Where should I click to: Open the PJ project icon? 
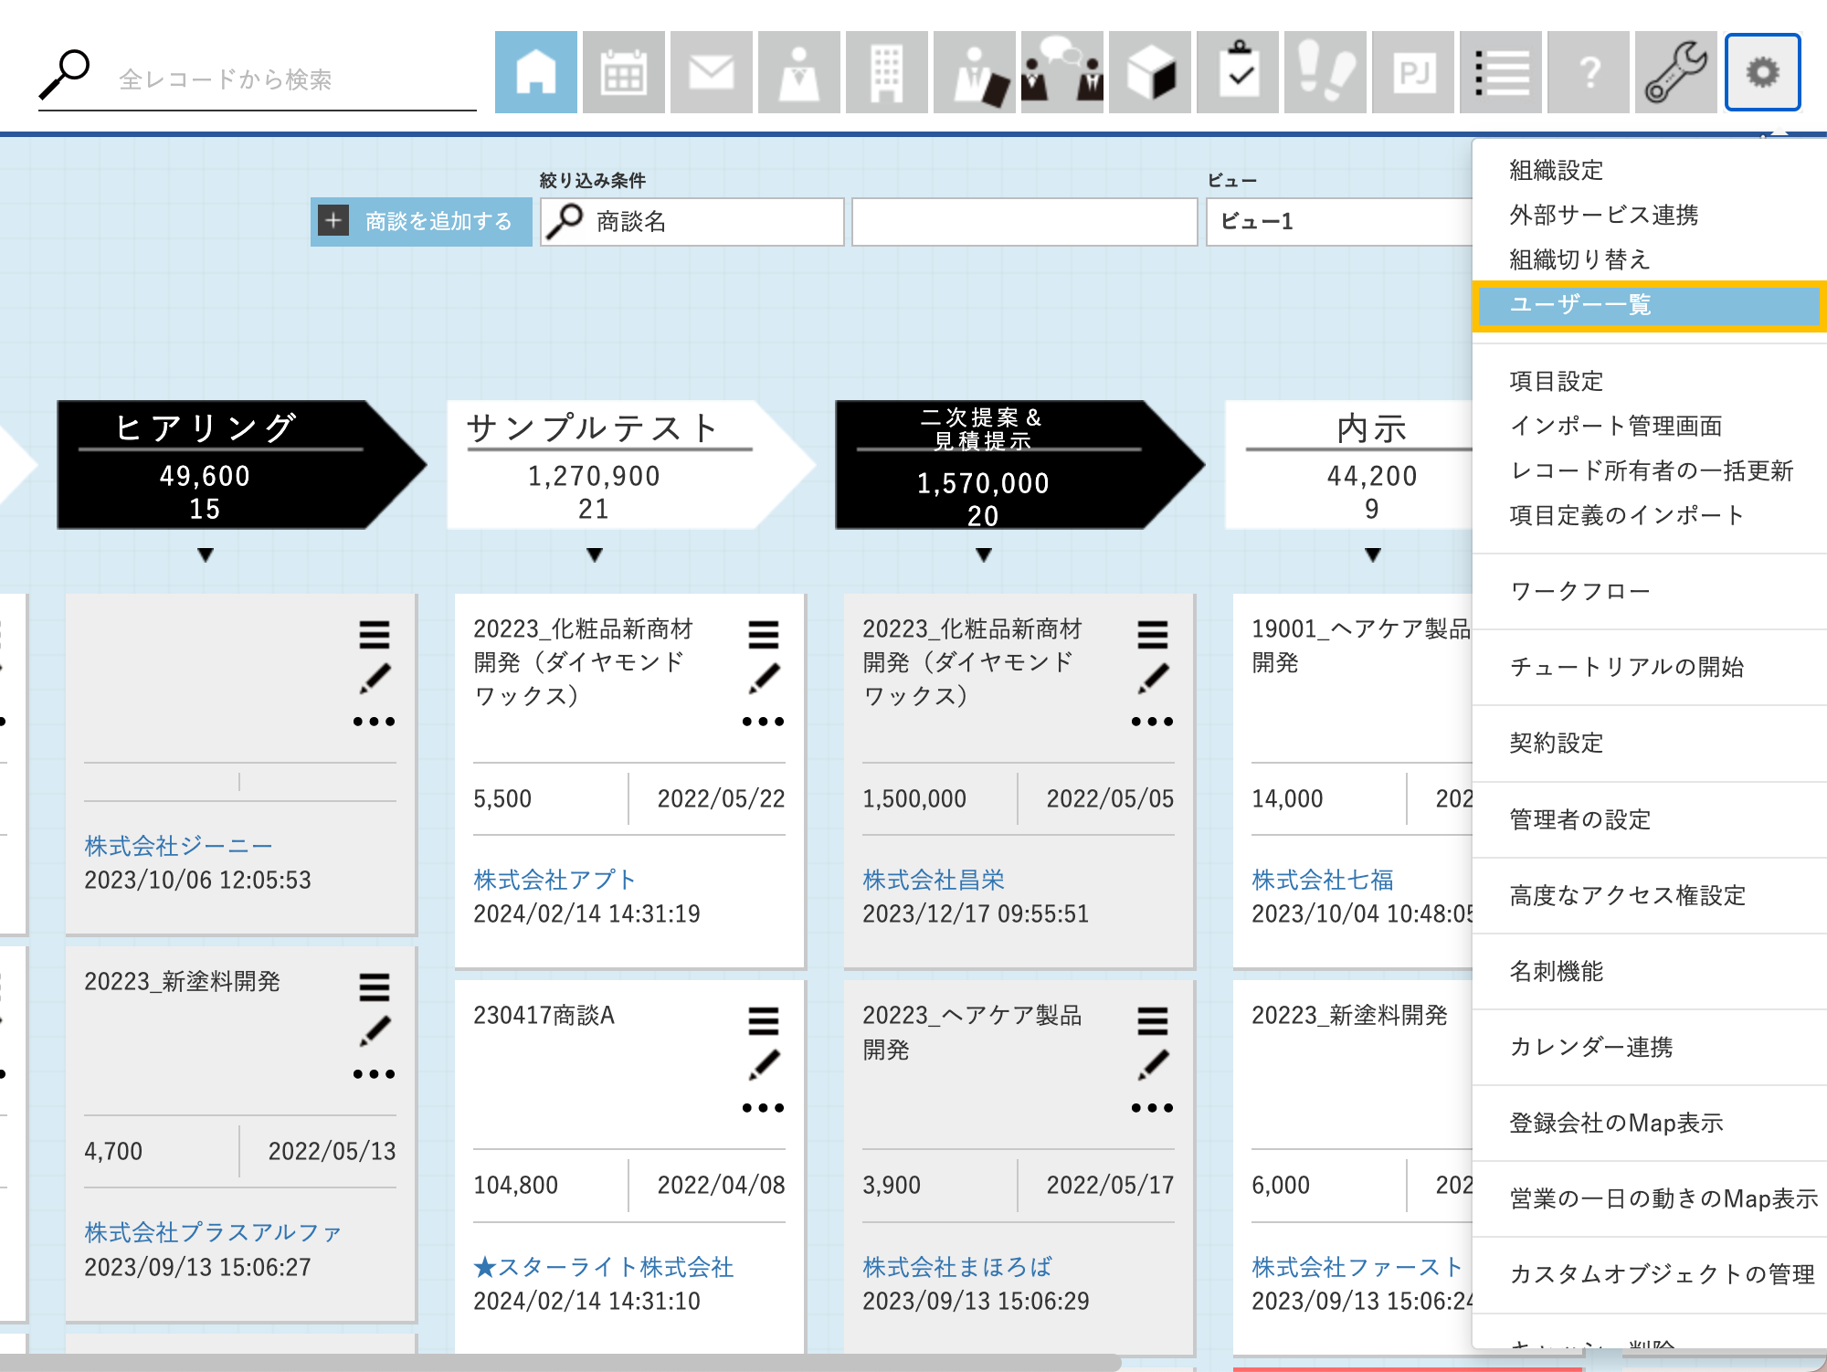pyautogui.click(x=1412, y=72)
